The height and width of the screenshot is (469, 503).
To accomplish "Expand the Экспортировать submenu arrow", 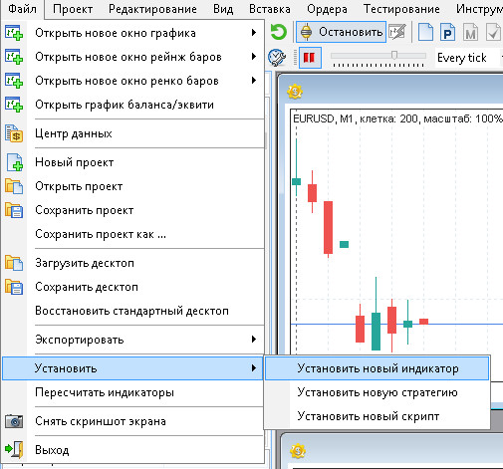I will (254, 340).
